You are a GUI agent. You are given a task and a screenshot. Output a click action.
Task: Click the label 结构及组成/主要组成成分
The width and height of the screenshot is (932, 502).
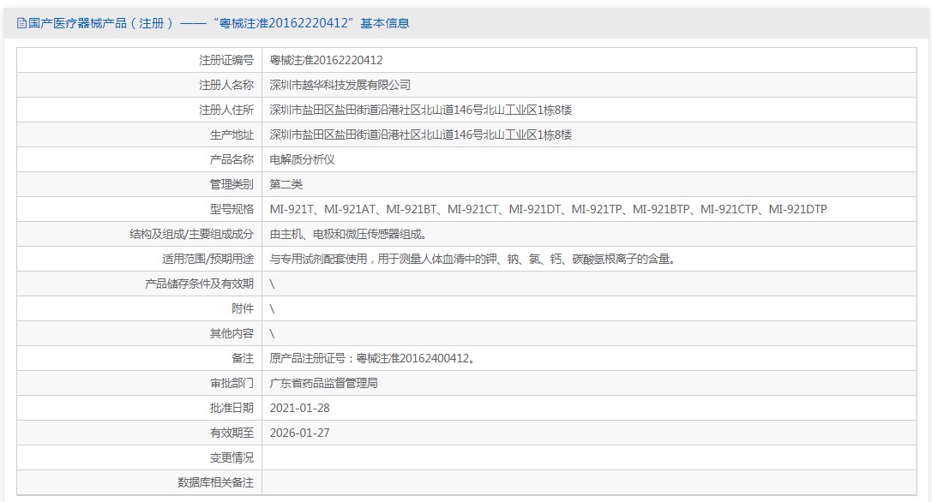[191, 234]
